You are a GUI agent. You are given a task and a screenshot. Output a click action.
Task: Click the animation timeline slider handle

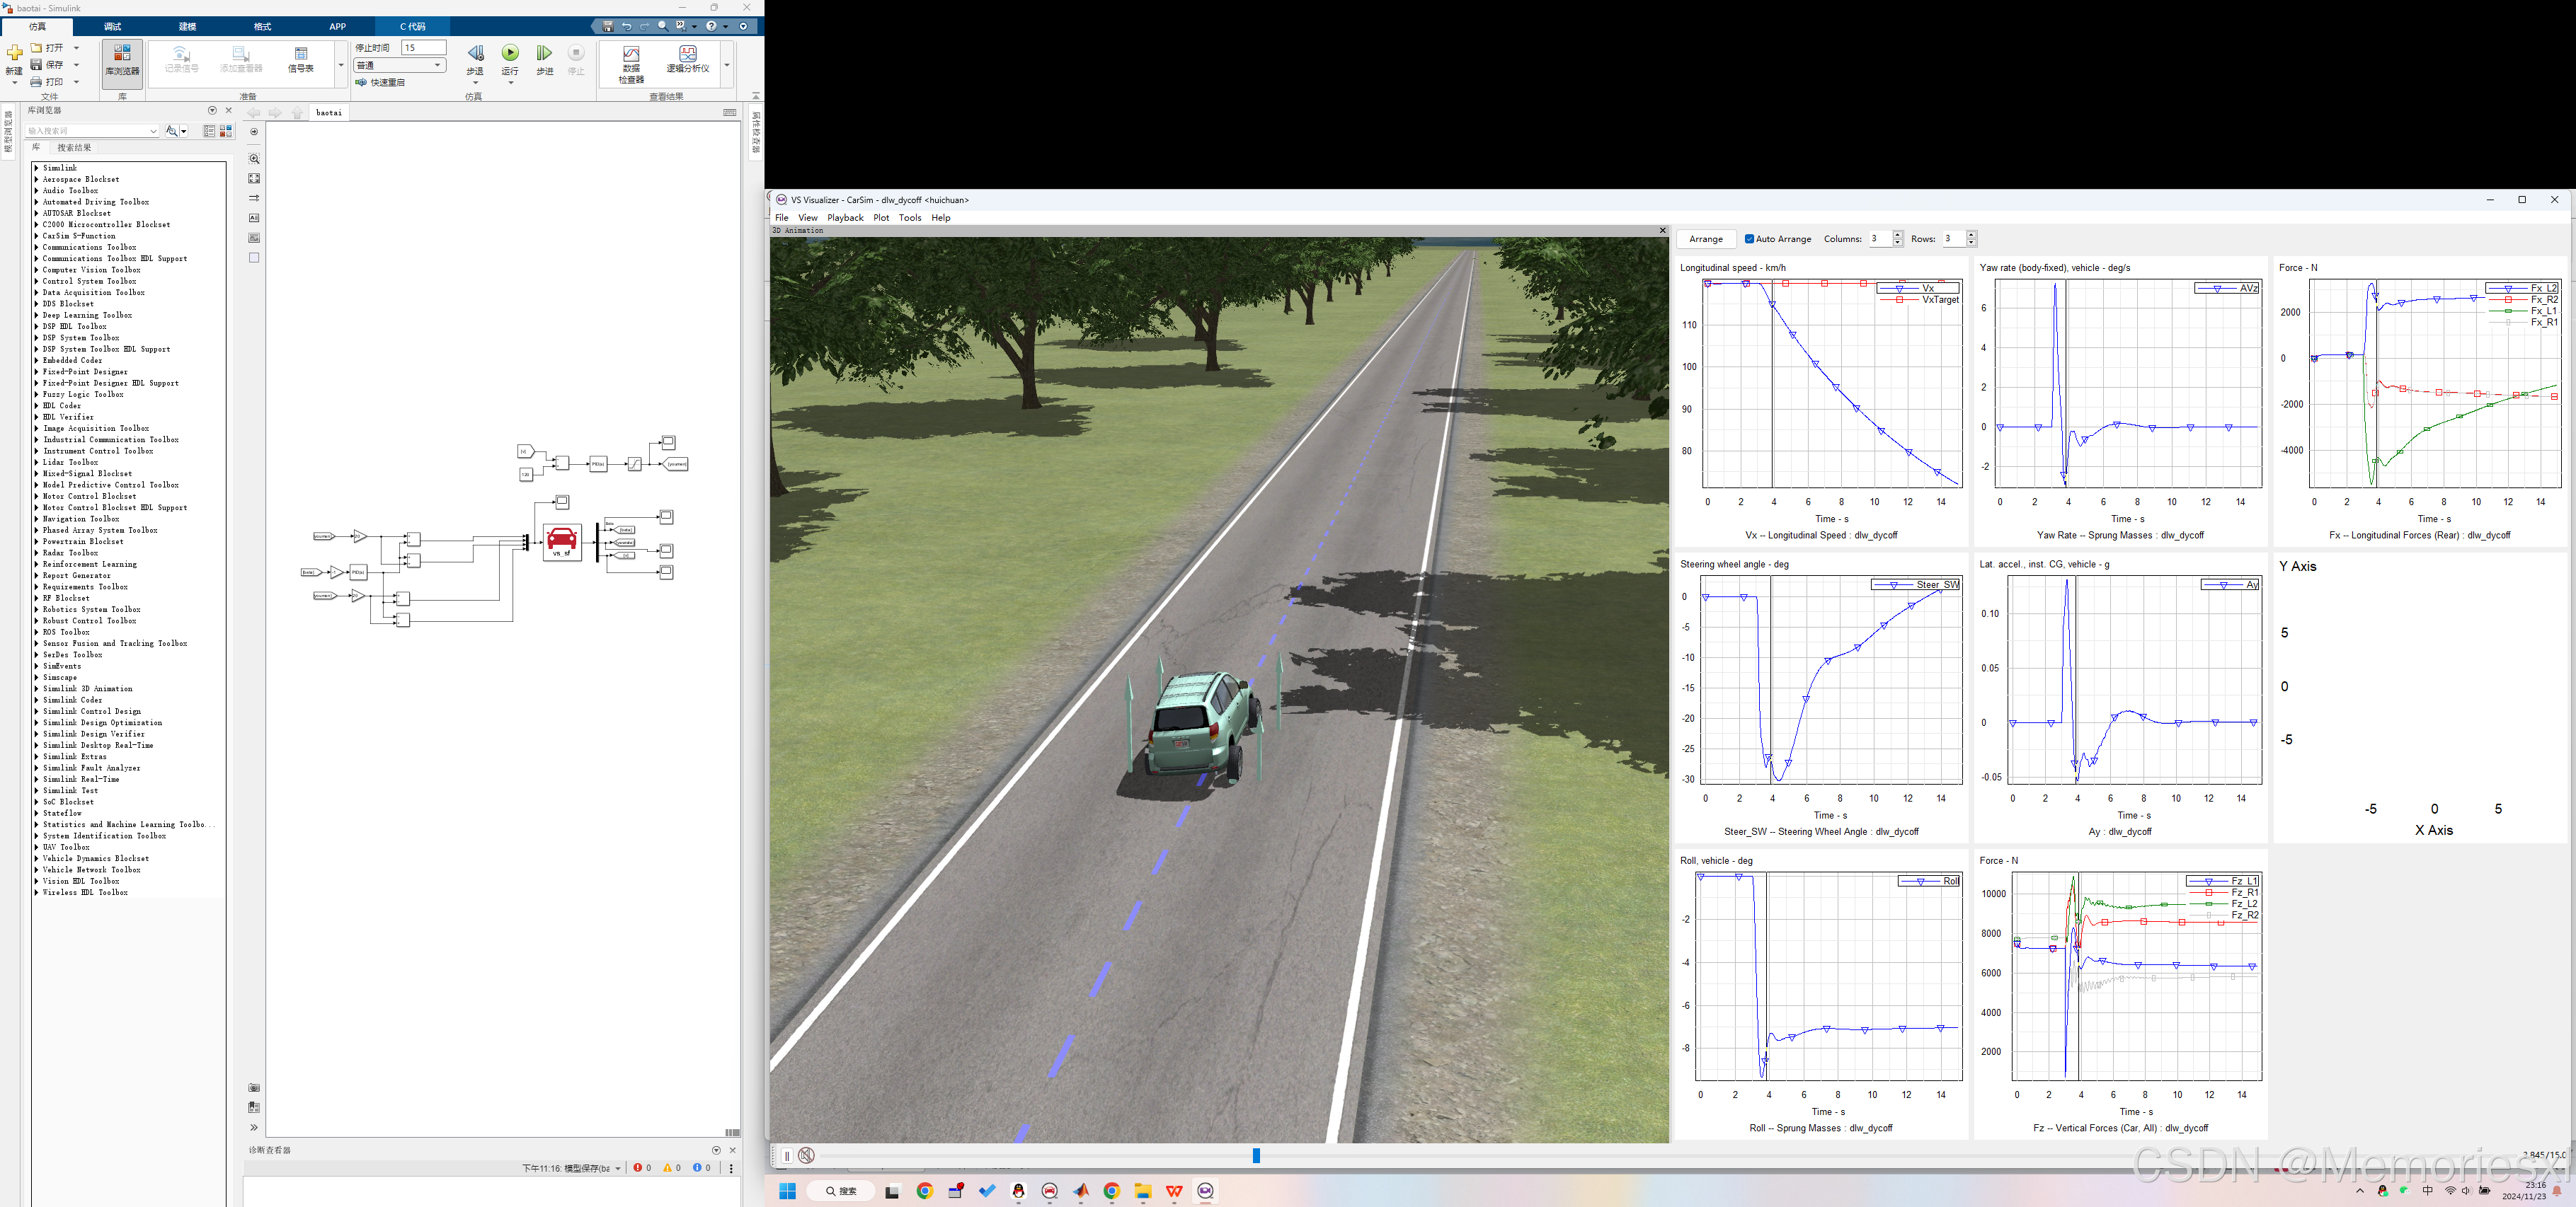point(1256,1156)
